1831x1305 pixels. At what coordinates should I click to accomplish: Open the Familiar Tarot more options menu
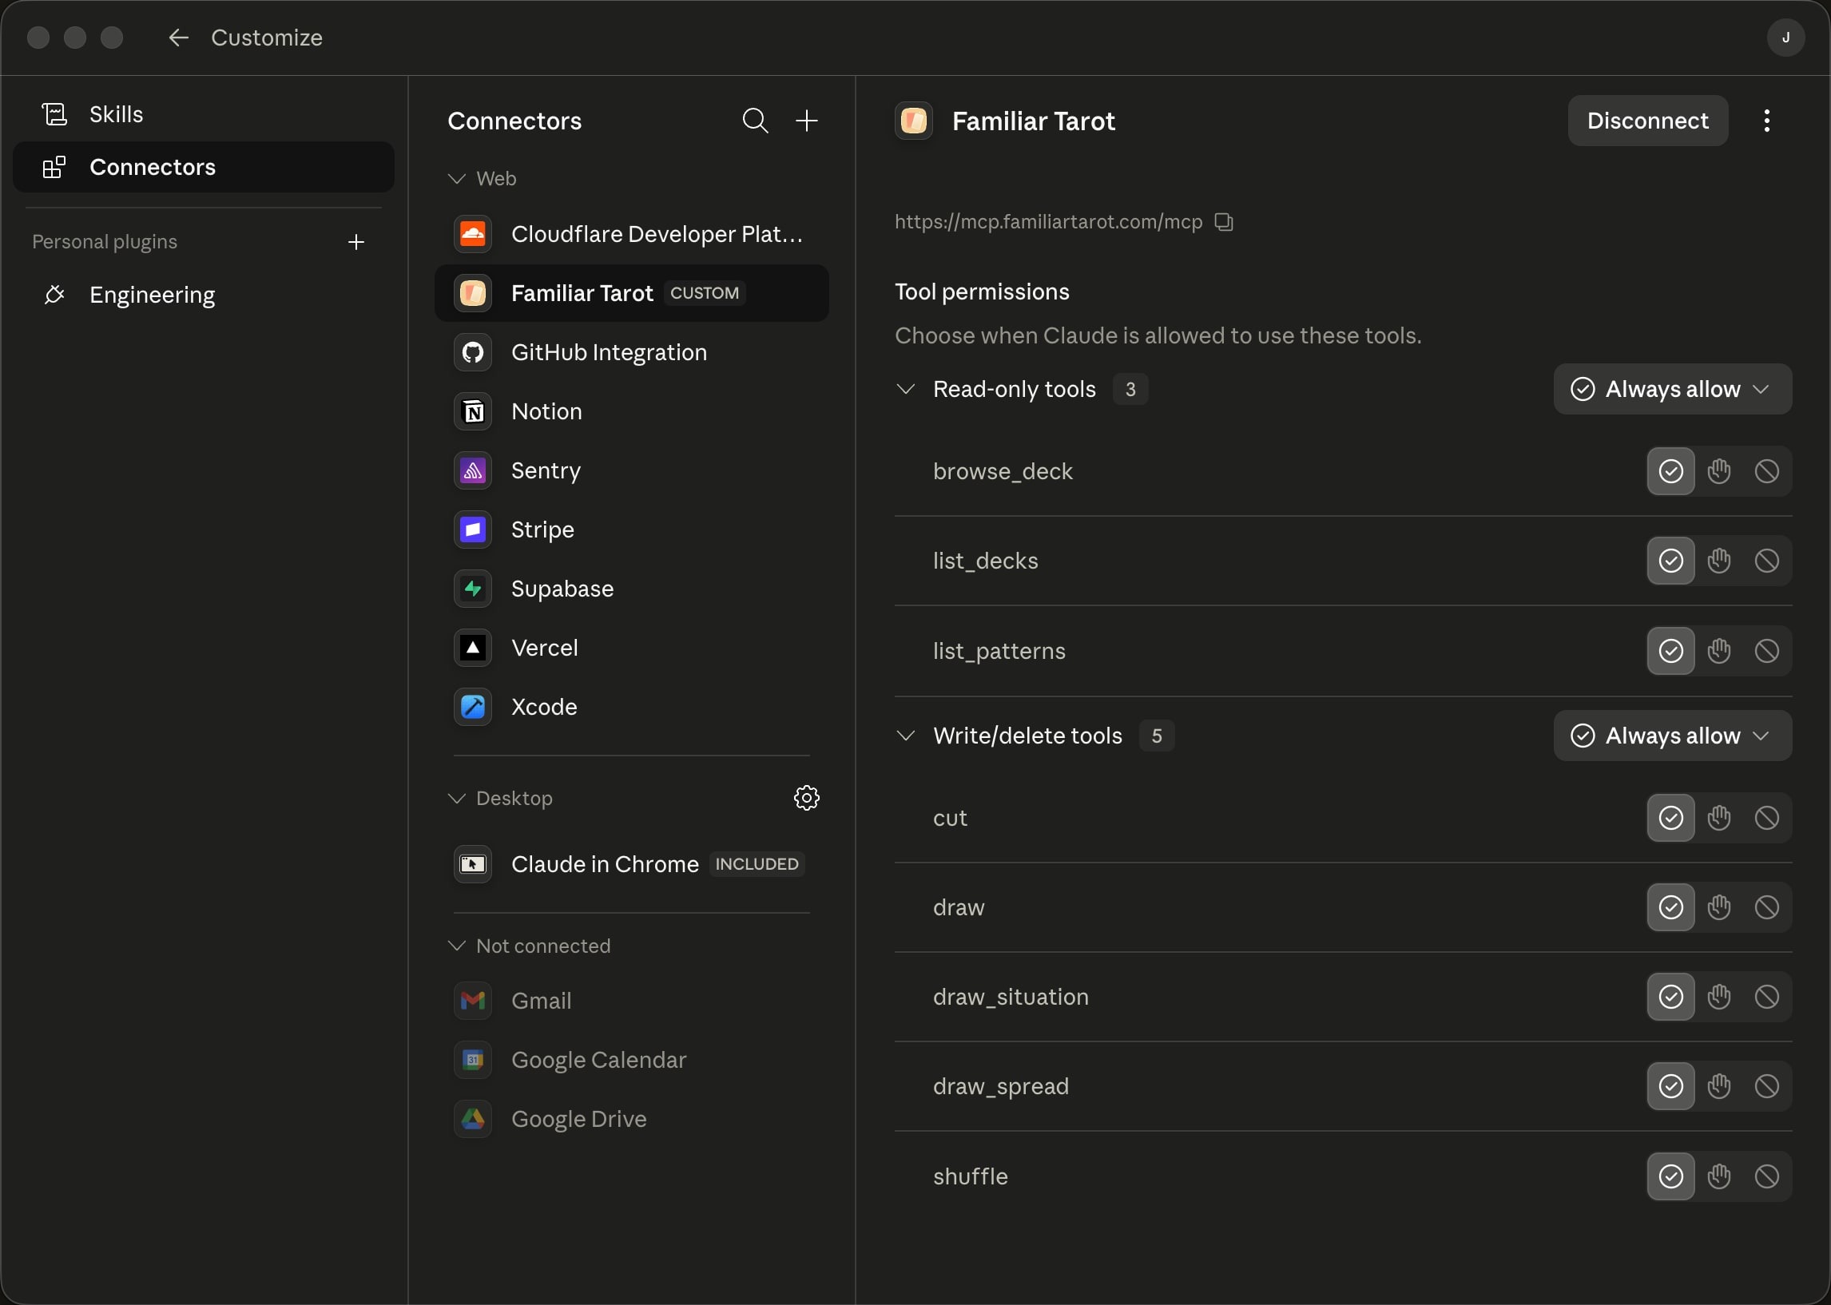tap(1766, 121)
